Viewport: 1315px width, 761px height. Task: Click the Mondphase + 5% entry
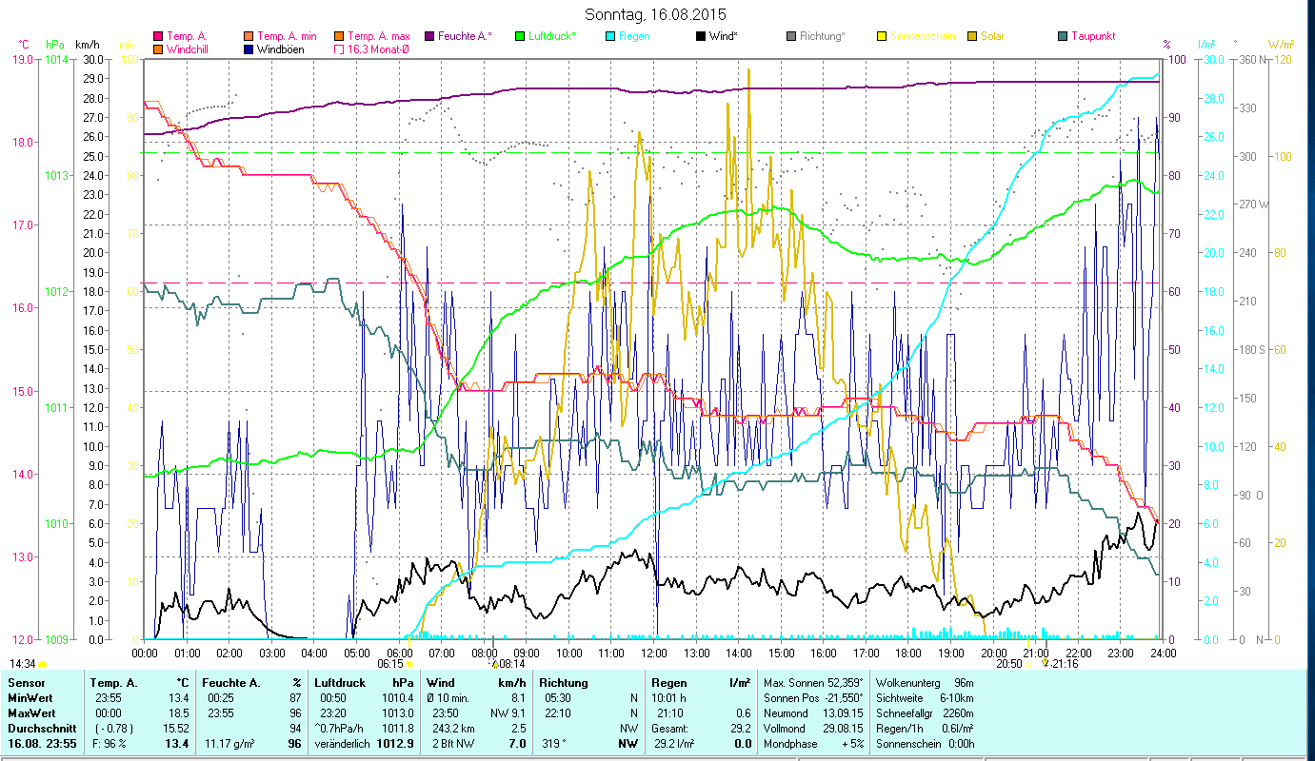pyautogui.click(x=812, y=744)
